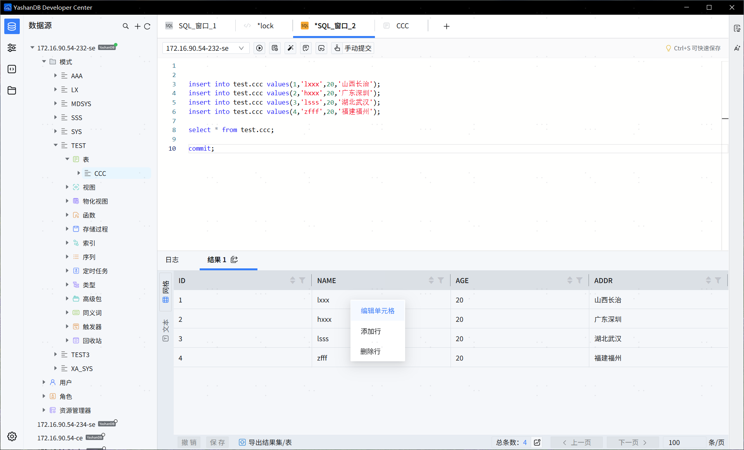
Task: Open settings gear in the left sidebar
Action: click(x=12, y=436)
